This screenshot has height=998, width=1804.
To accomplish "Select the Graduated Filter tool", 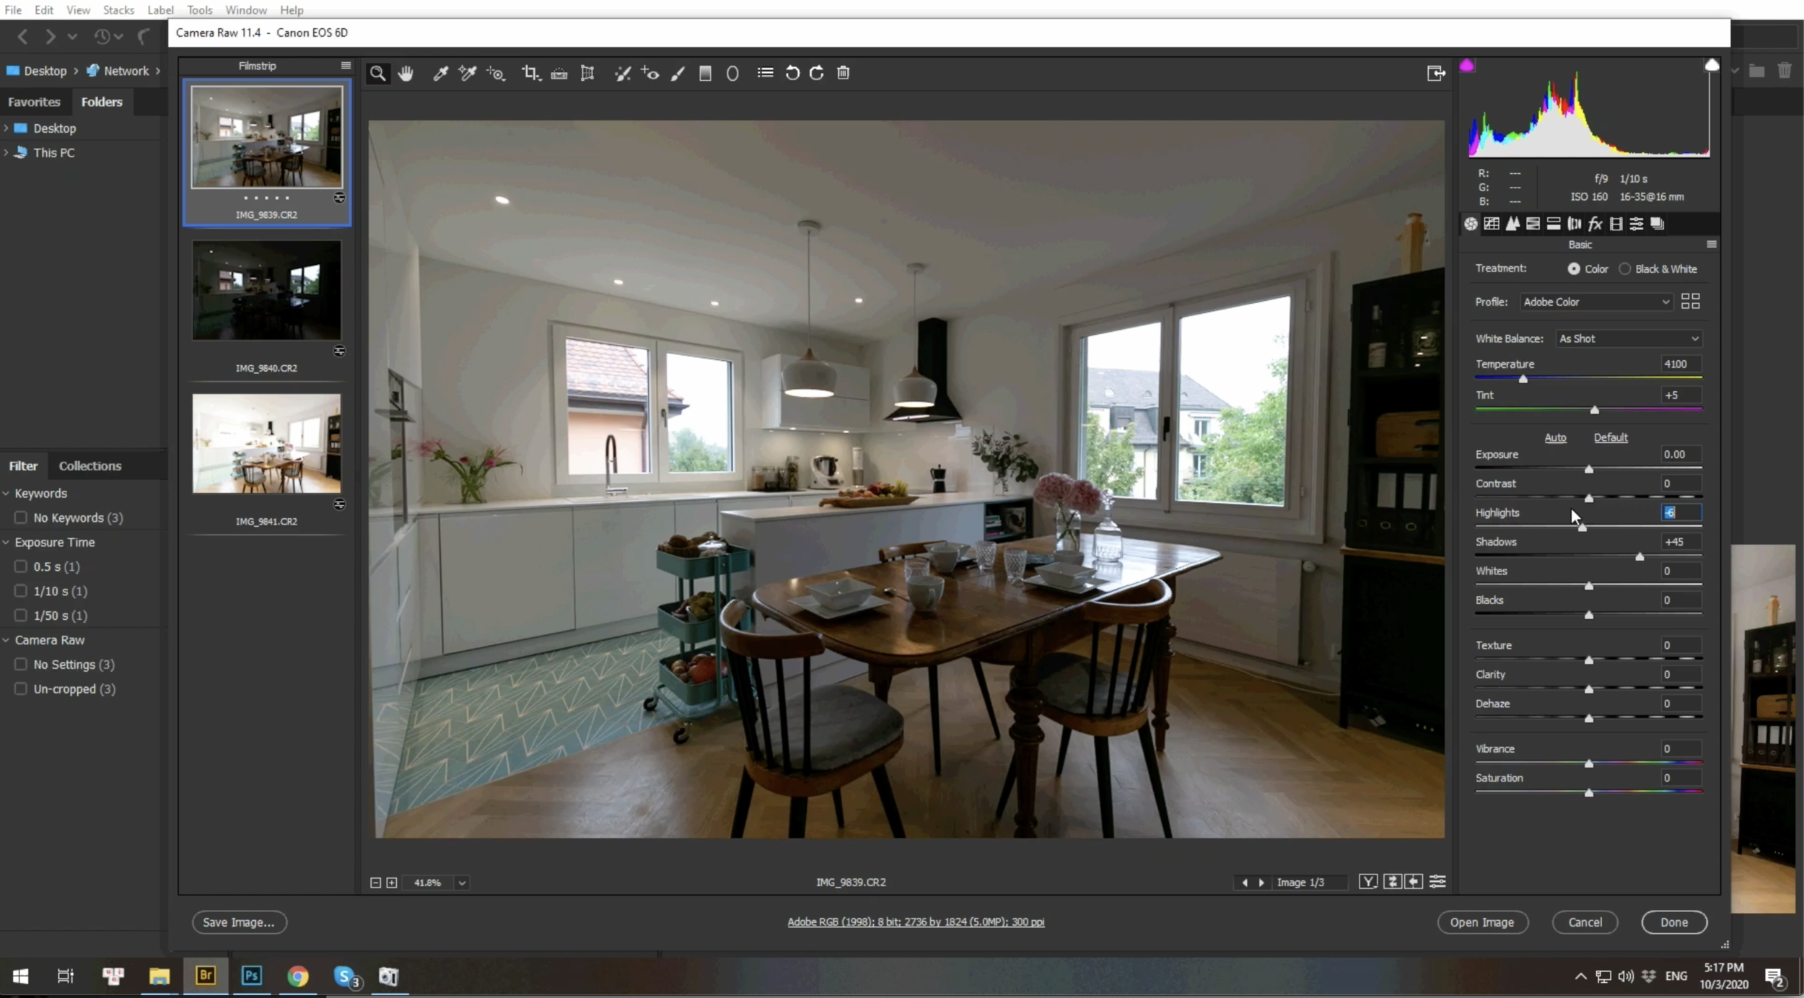I will tap(705, 73).
